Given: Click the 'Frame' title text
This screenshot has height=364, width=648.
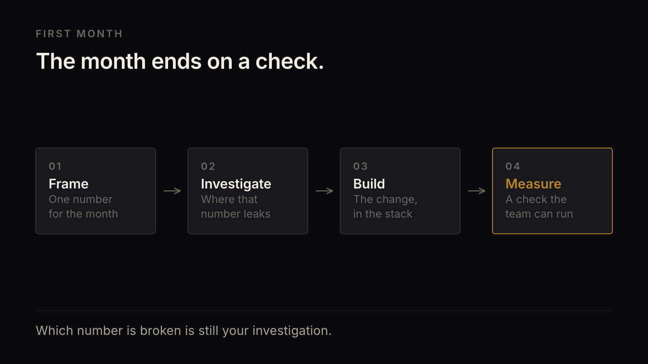Looking at the screenshot, I should (x=68, y=184).
